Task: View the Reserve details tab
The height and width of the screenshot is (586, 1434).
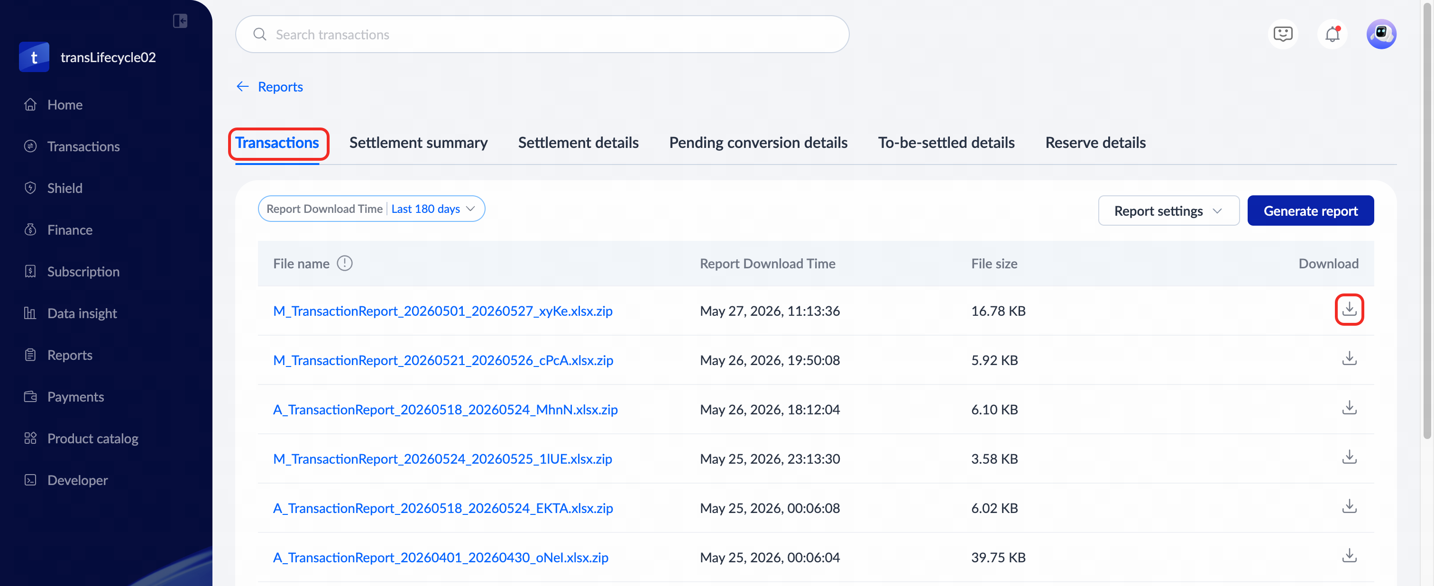Action: (1095, 143)
